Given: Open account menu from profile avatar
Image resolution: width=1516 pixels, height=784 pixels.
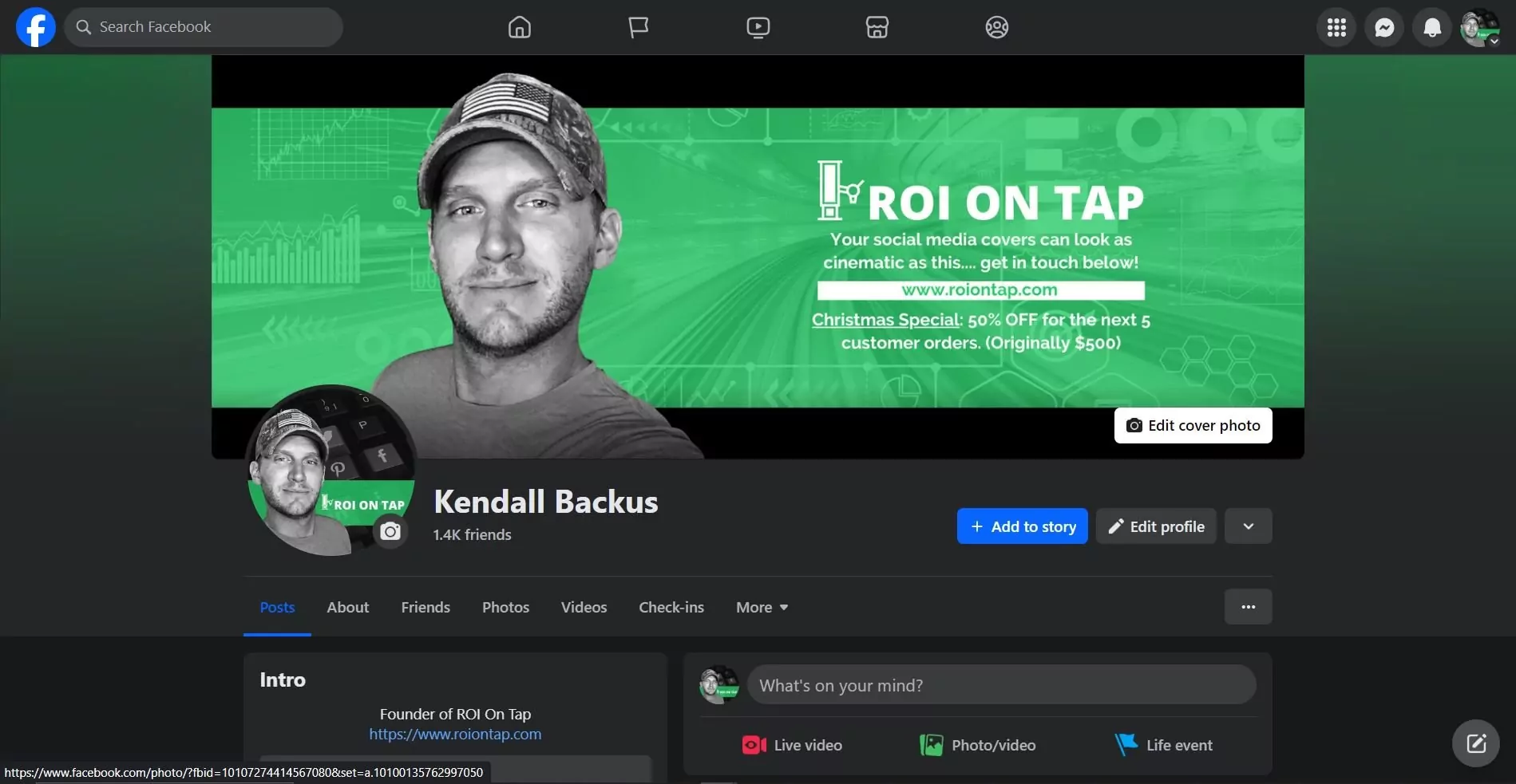Looking at the screenshot, I should (1479, 28).
